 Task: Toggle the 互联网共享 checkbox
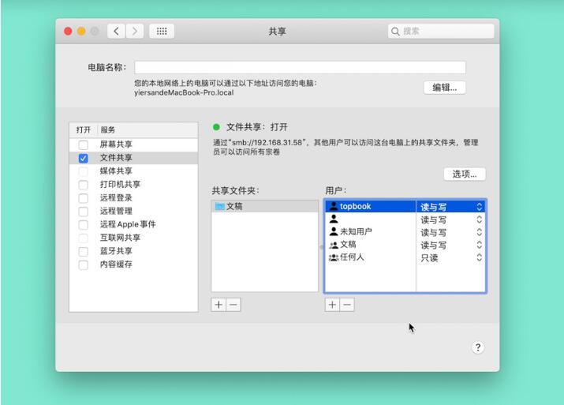[x=83, y=238]
